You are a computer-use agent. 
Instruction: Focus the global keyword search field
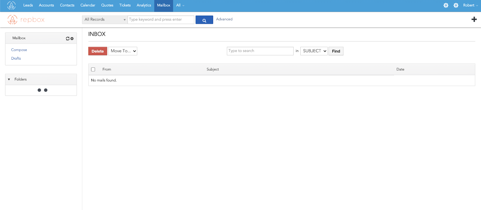tap(161, 20)
